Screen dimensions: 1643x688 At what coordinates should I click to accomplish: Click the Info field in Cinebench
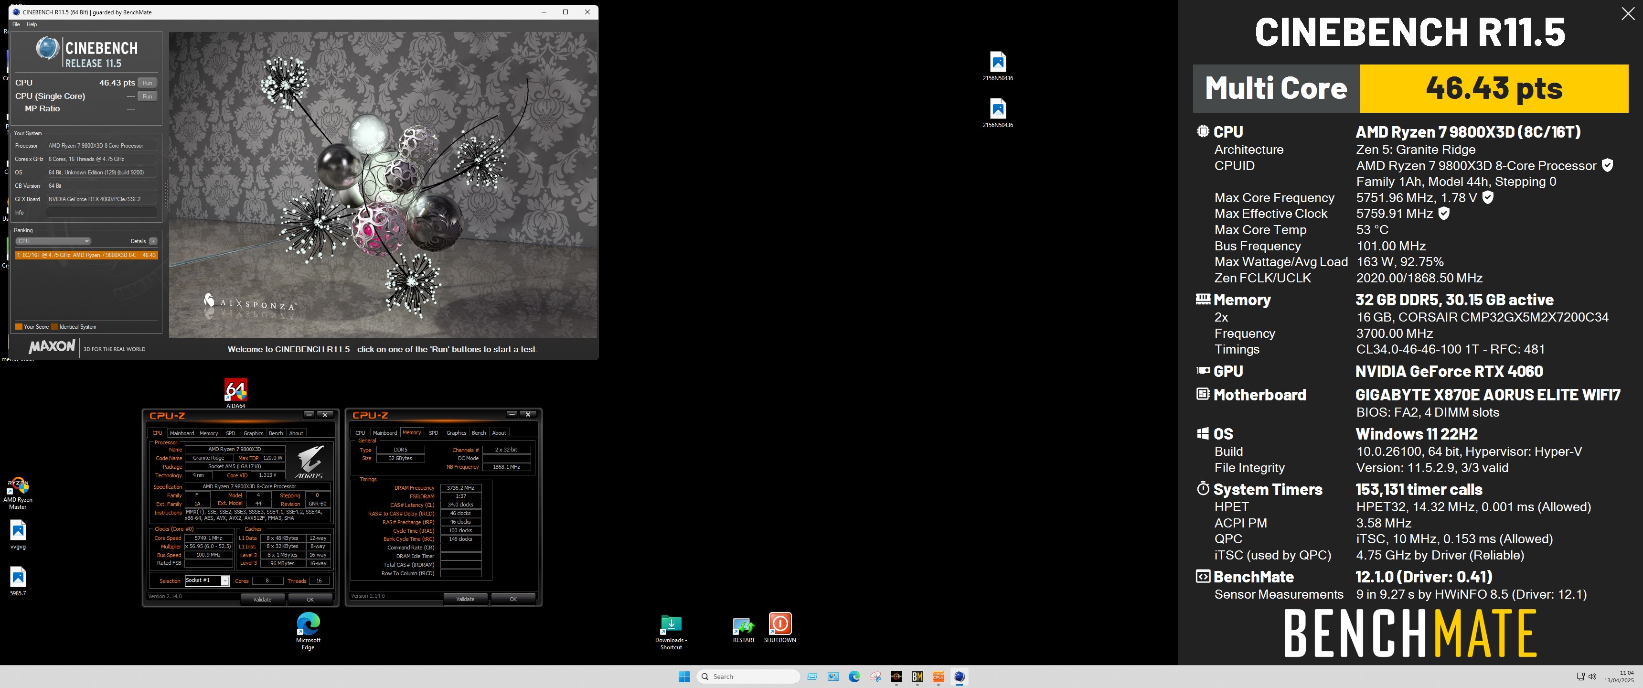(101, 213)
